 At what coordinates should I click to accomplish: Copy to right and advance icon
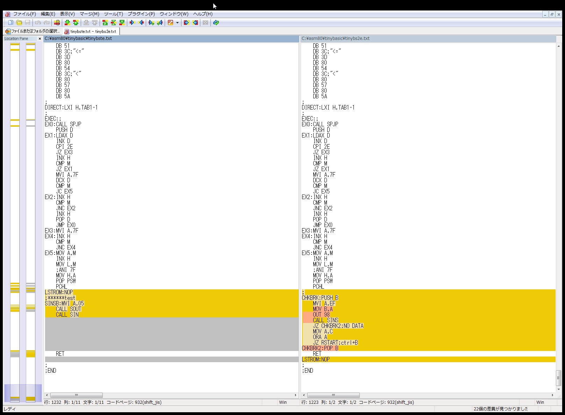pos(151,23)
